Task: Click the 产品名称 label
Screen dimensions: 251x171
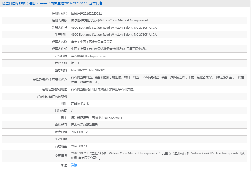Action: coord(61,56)
